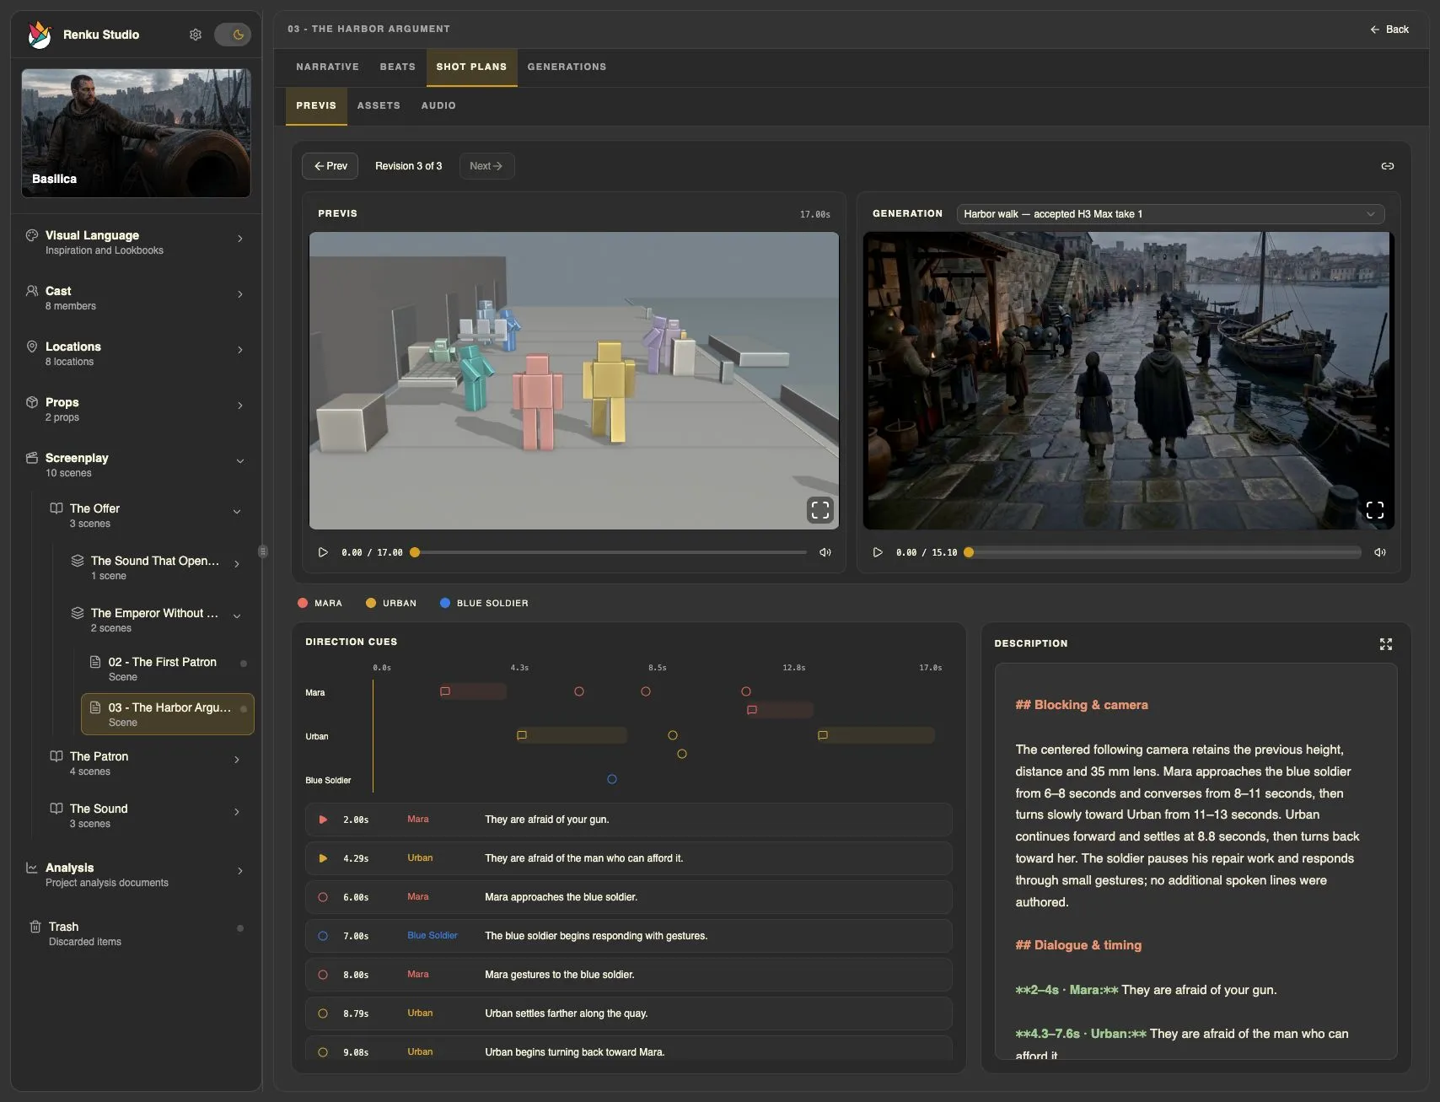Switch to the Generations tab
Image resolution: width=1440 pixels, height=1102 pixels.
(x=567, y=67)
